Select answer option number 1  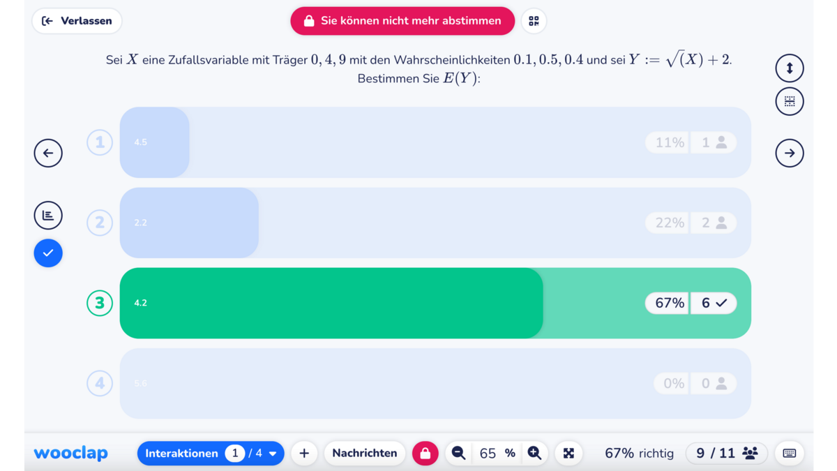tap(100, 142)
